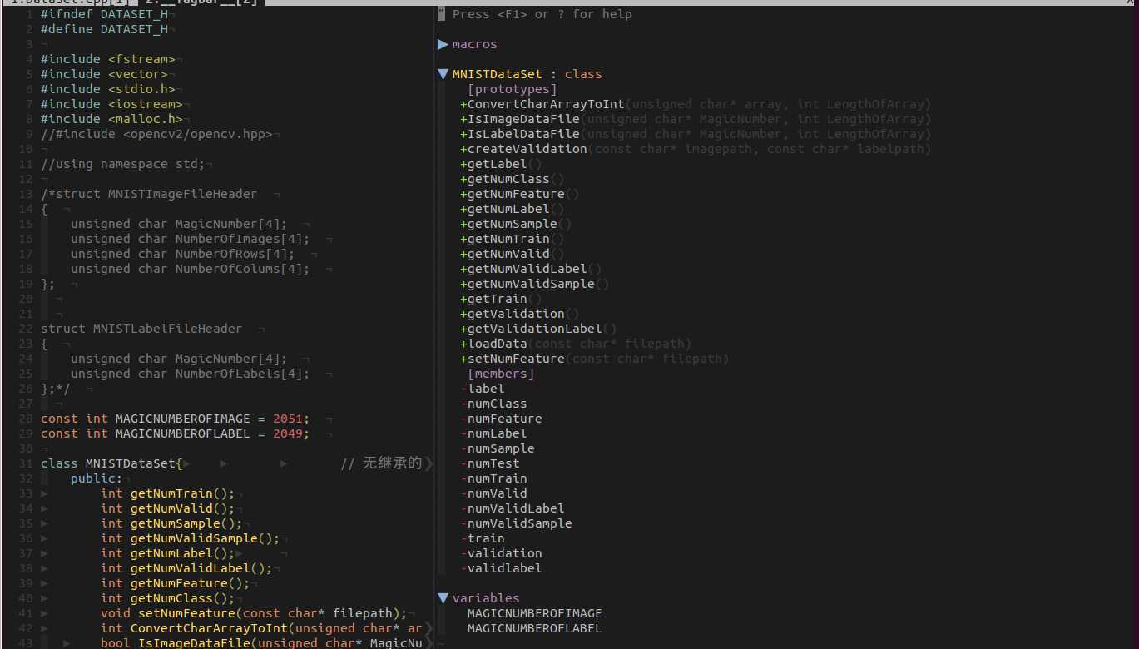The height and width of the screenshot is (649, 1139).
Task: Jump to IsImageDataFile tag in Tagbar
Action: pos(523,119)
